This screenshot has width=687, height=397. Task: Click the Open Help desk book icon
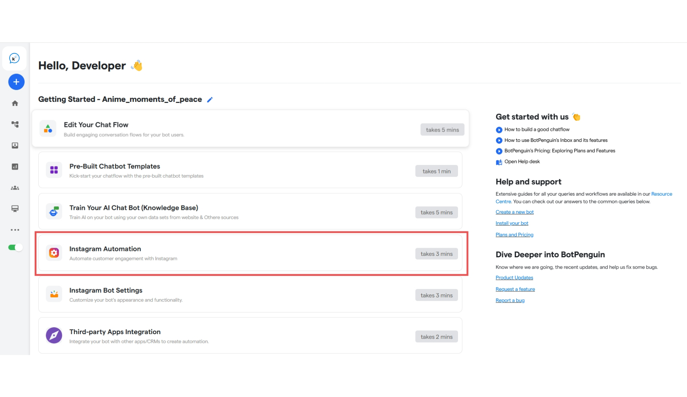point(499,162)
